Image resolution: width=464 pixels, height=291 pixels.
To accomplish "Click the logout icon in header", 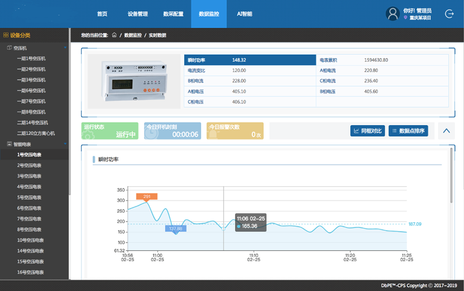I will click(449, 14).
